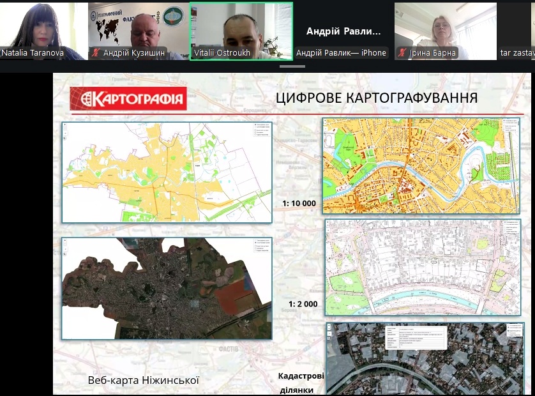Open the satellite imagery city map image
Screen dimensions: 535x396
(167, 289)
